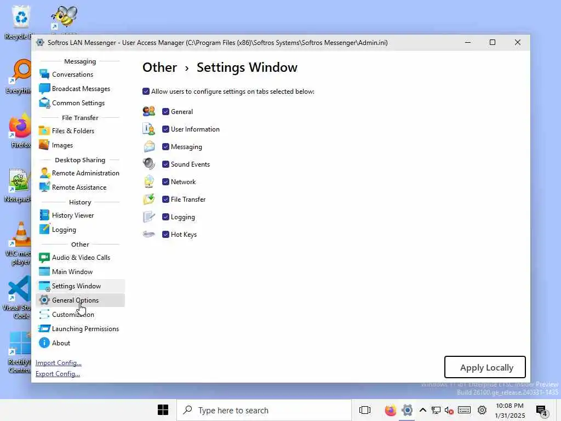The width and height of the screenshot is (561, 421).
Task: Uncheck the General tab checkbox
Action: [x=165, y=111]
